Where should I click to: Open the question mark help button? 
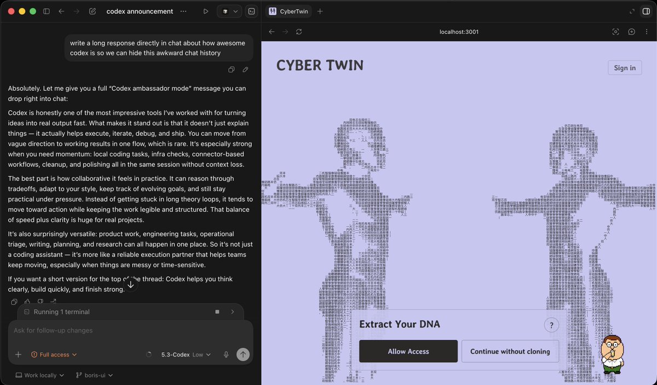551,325
